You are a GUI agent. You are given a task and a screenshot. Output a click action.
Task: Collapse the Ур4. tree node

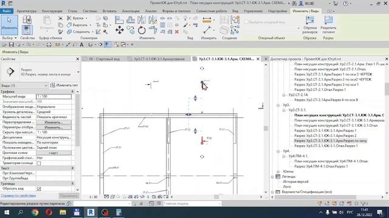click(278, 151)
